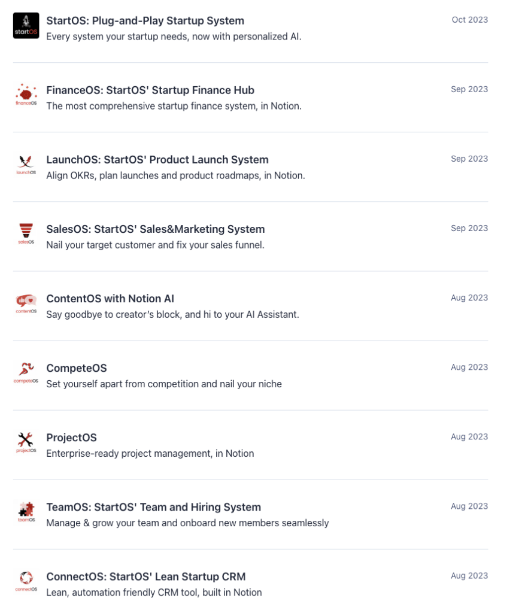
Task: Click the CompeteOS runner icon
Action: [26, 372]
